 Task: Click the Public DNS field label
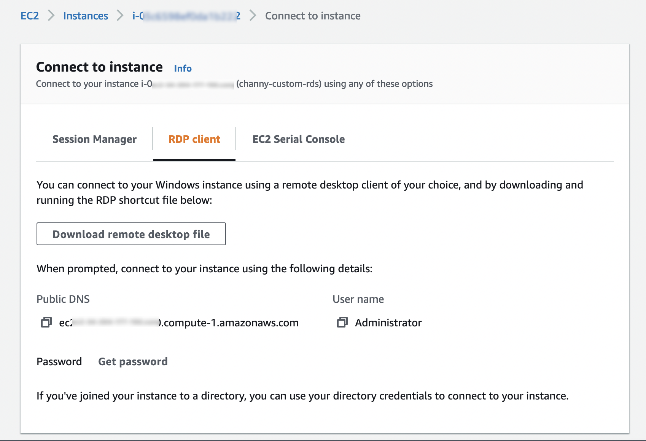[63, 299]
